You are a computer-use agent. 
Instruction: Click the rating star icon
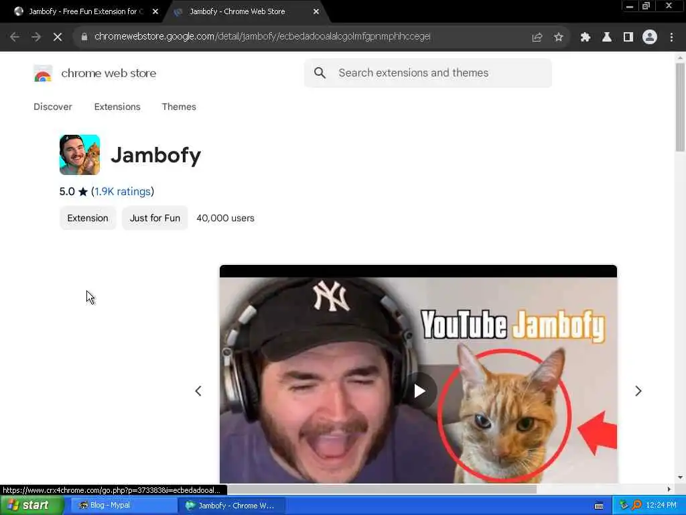pyautogui.click(x=83, y=192)
